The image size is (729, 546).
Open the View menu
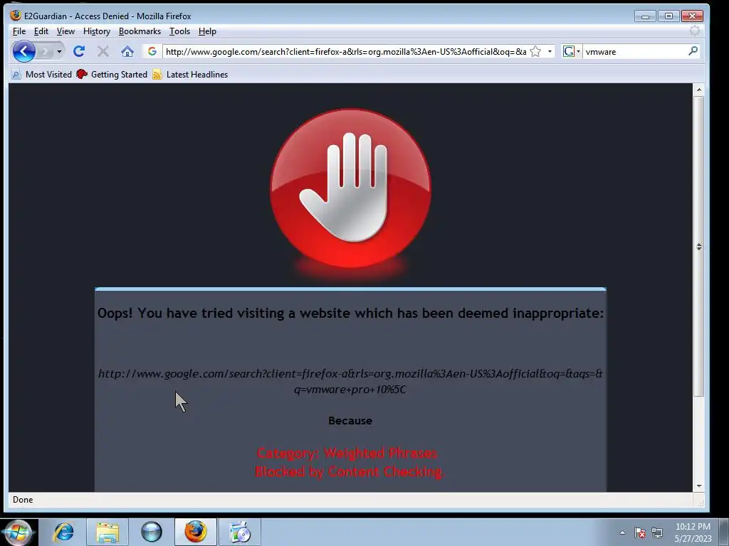[65, 31]
